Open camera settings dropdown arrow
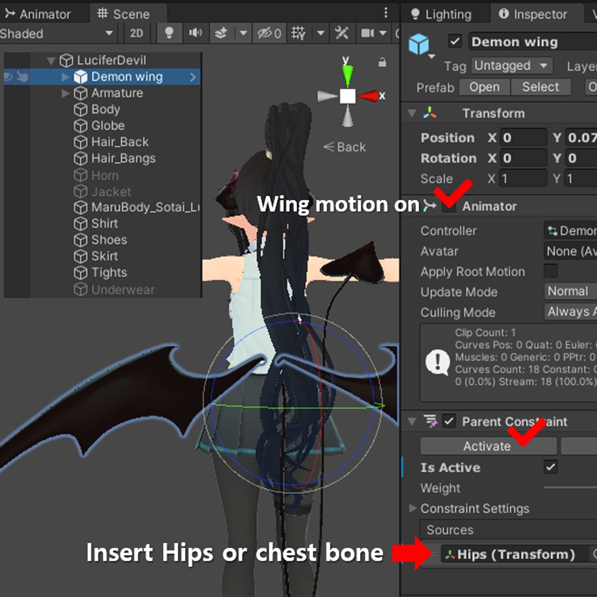597x597 pixels. click(x=383, y=33)
